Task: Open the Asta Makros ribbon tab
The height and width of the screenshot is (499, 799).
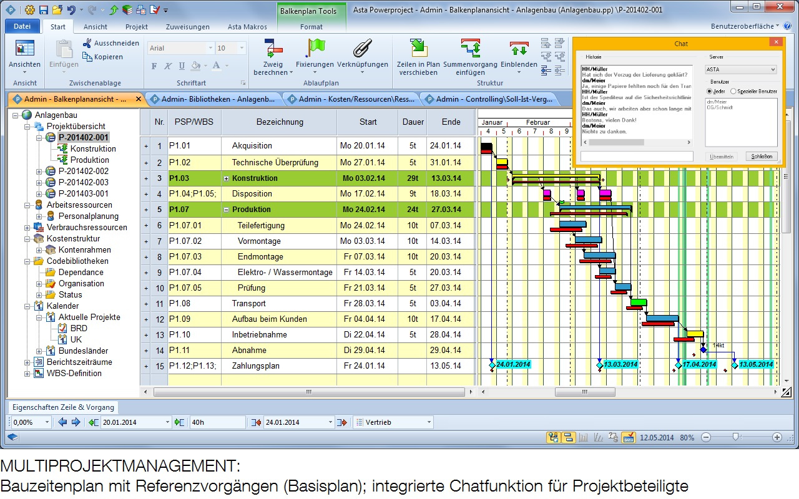Action: 247,27
